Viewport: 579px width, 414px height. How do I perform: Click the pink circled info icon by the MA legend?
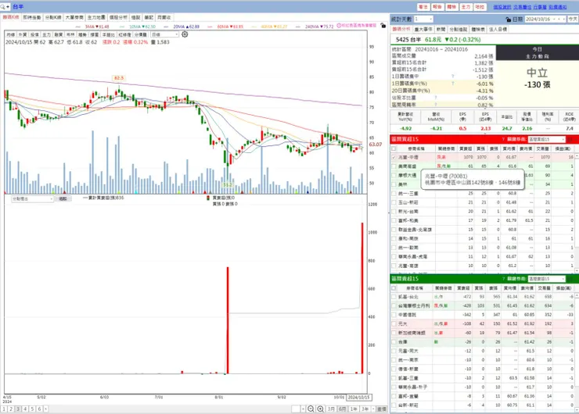click(x=339, y=26)
